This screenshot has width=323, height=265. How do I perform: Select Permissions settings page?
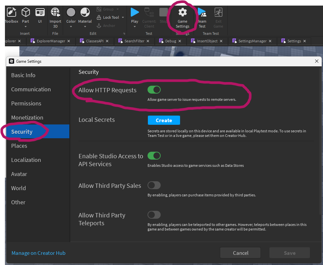pyautogui.click(x=38, y=103)
